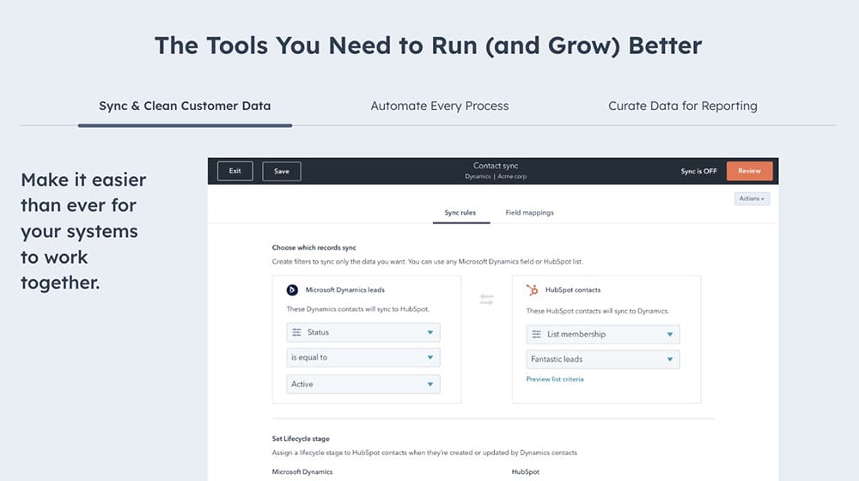This screenshot has width=859, height=481.
Task: Click the filter icon beside Status
Action: tap(296, 332)
